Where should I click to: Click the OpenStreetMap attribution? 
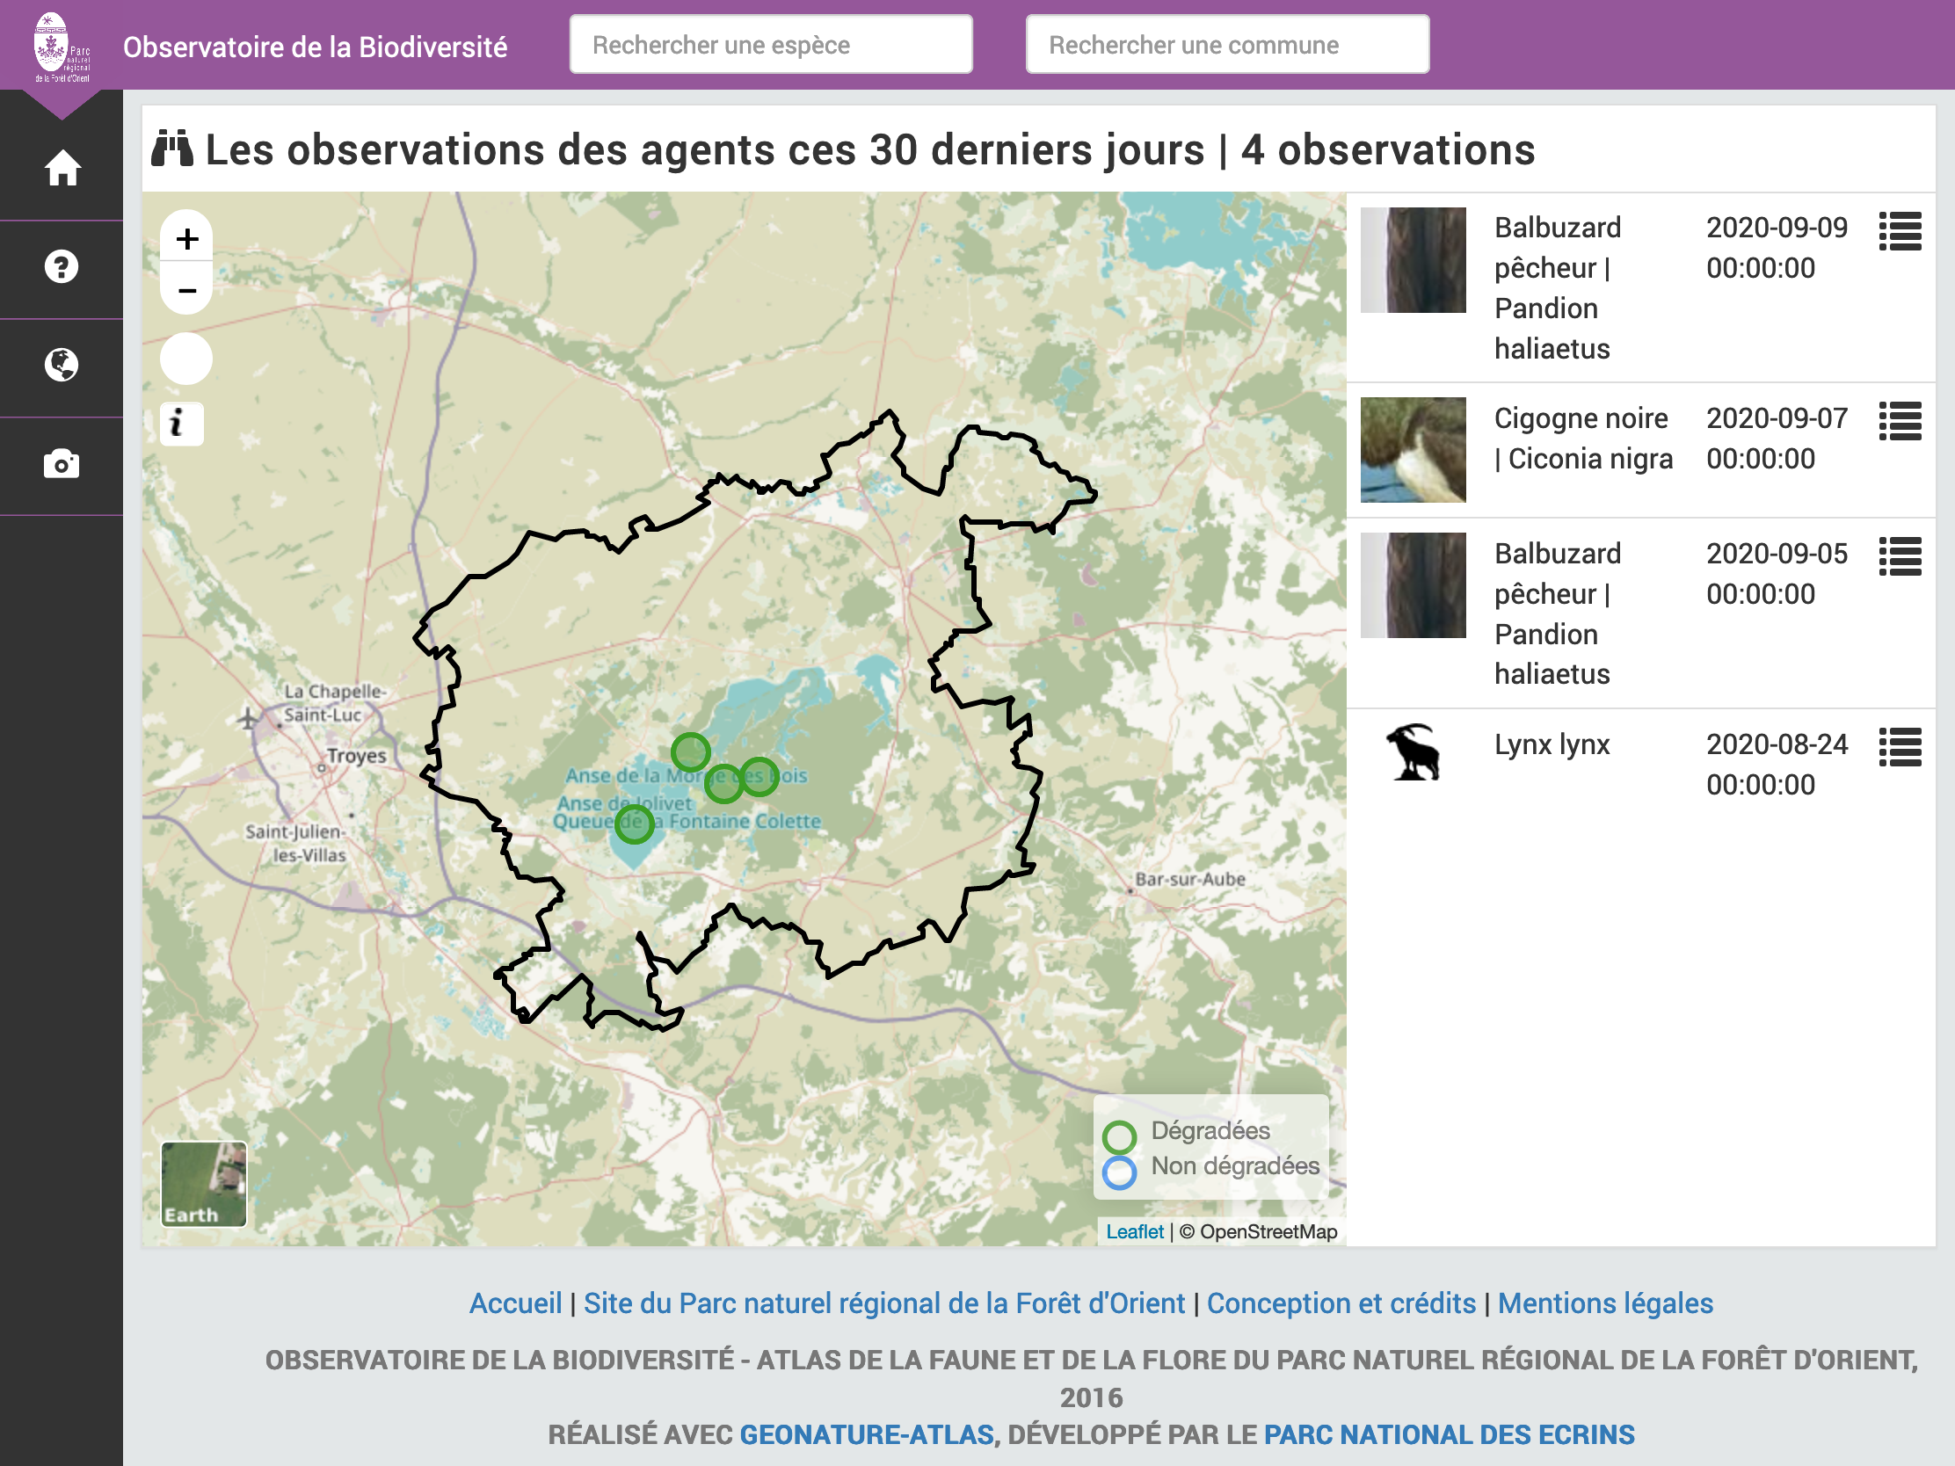pyautogui.click(x=1259, y=1232)
